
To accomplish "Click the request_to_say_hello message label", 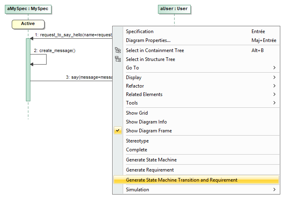I will pos(73,35).
